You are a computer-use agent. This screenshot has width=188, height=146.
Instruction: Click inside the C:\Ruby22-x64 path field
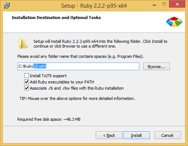coord(78,66)
